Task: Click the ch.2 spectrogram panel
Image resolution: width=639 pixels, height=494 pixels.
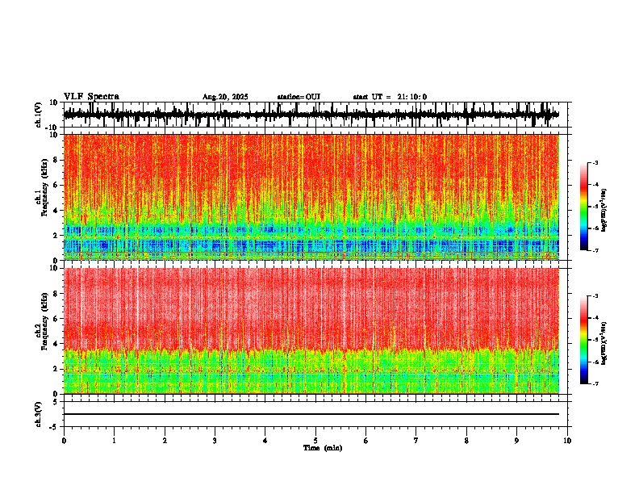Action: pos(311,331)
